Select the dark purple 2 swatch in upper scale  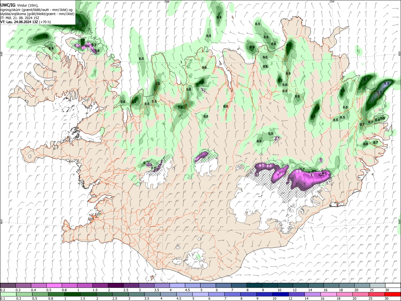coord(116,285)
